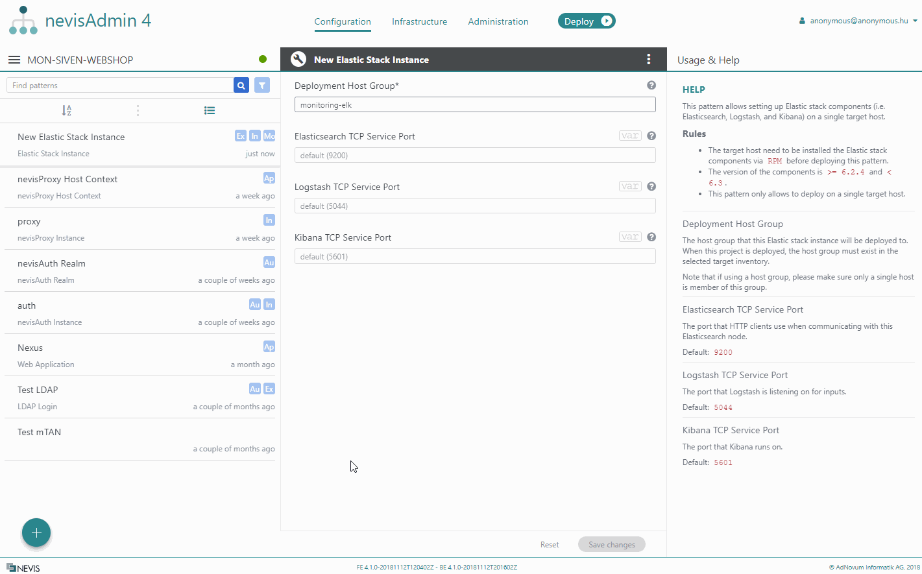Click the Logstash port field default (5044)
Screen dimensions: 922x574
475,206
